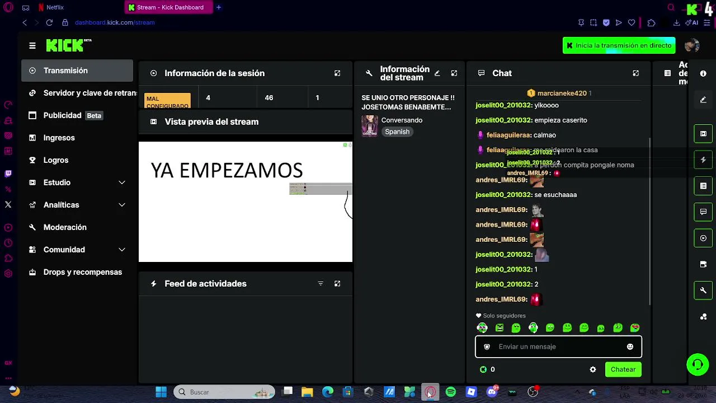Maximize Información de la sesión panel
Image resolution: width=716 pixels, height=403 pixels.
click(x=337, y=73)
